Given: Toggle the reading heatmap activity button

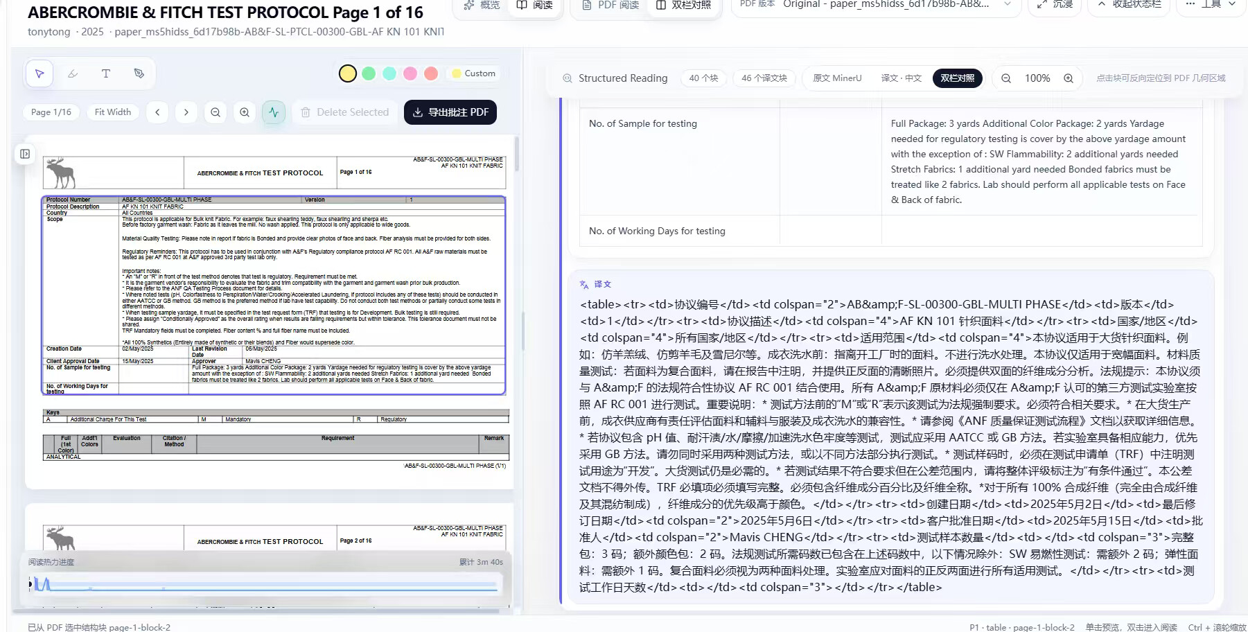Looking at the screenshot, I should click(274, 112).
